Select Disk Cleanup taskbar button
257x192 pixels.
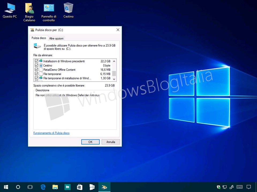(x=104, y=187)
